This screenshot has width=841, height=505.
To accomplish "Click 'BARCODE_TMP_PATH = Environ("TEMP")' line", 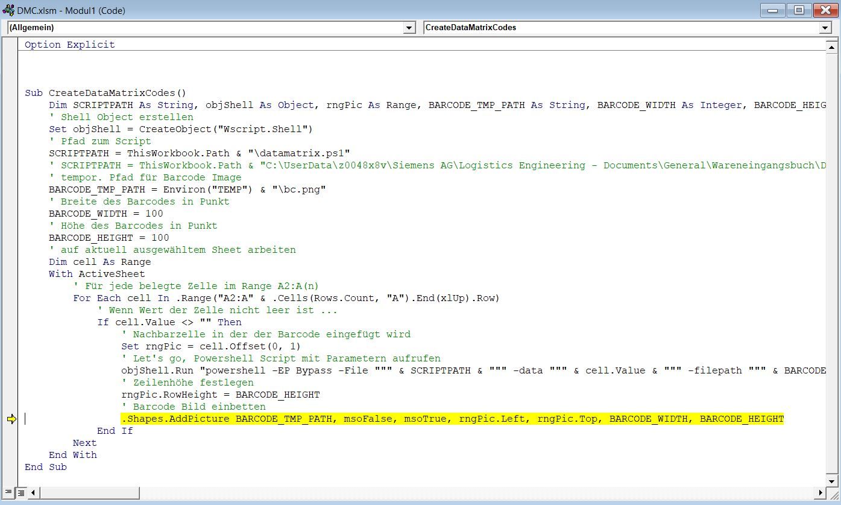I will click(x=187, y=189).
